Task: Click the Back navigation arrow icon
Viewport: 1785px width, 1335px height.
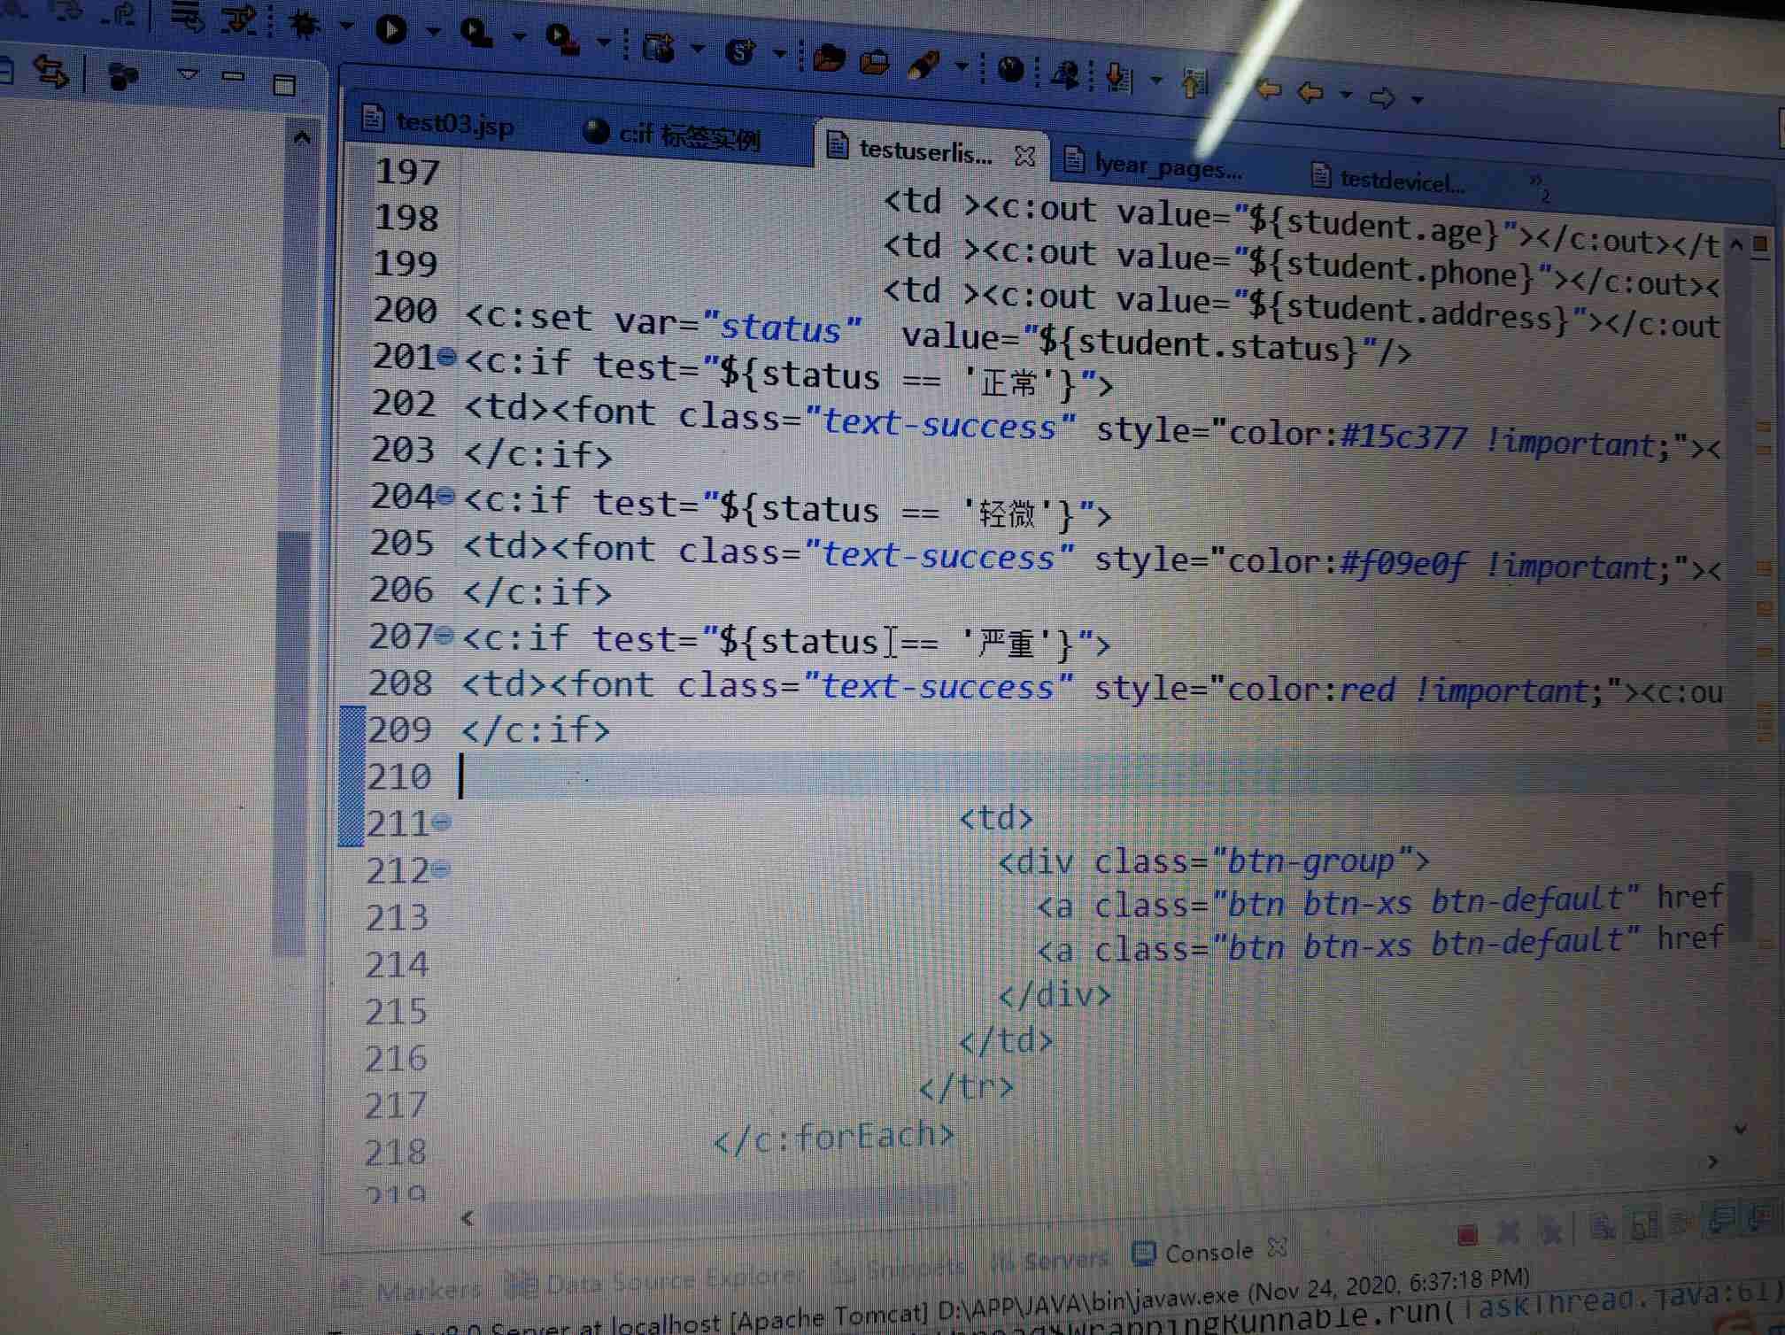Action: pyautogui.click(x=1310, y=92)
